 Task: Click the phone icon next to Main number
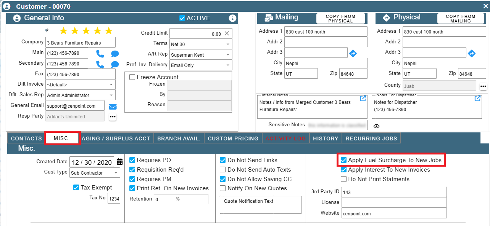pos(100,54)
